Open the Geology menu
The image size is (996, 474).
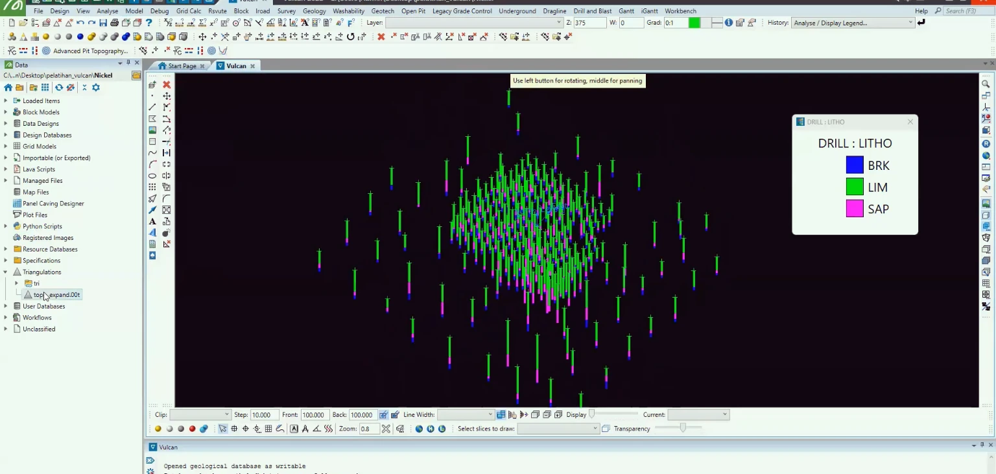click(314, 11)
